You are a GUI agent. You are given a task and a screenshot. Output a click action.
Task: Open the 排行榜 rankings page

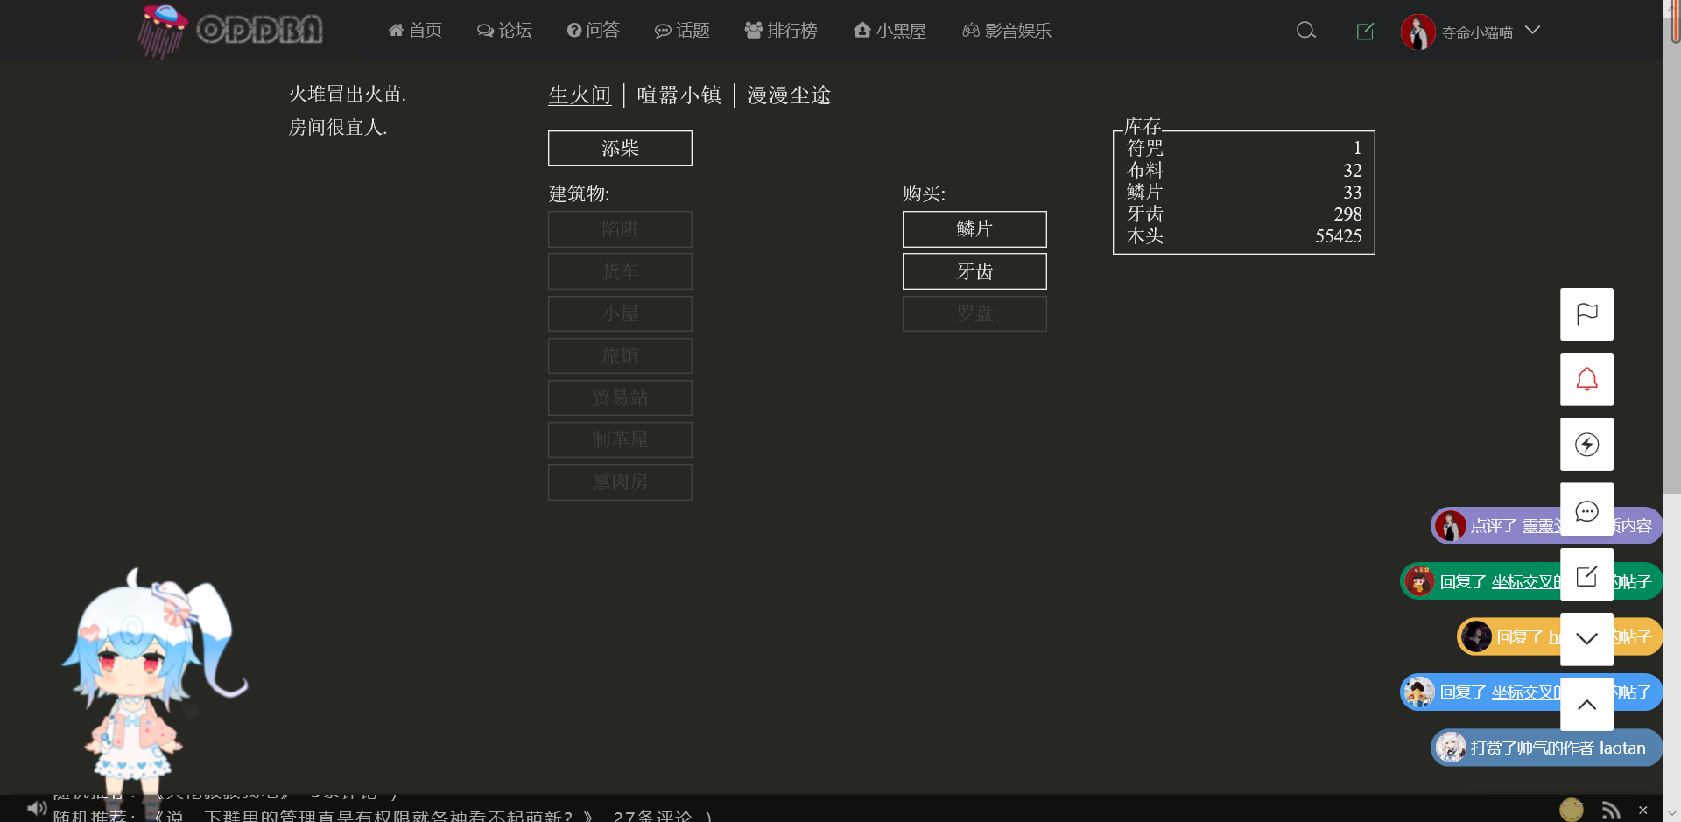point(781,31)
